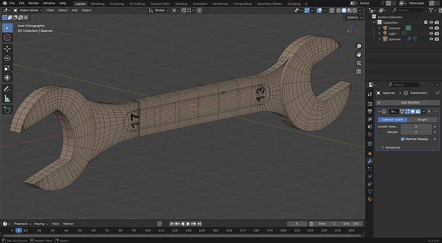Open the Object properties tab
Screen dimensions: 442x243
click(x=370, y=153)
